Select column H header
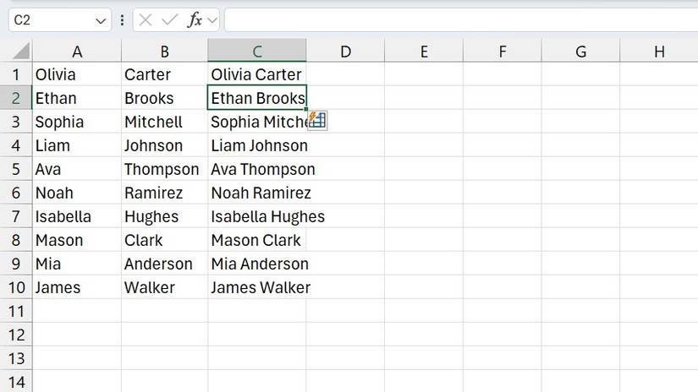The image size is (698, 392). tap(659, 52)
